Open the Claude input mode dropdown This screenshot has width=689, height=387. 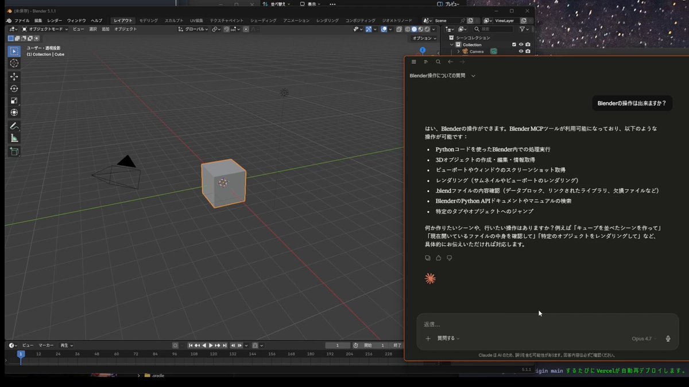click(448, 339)
